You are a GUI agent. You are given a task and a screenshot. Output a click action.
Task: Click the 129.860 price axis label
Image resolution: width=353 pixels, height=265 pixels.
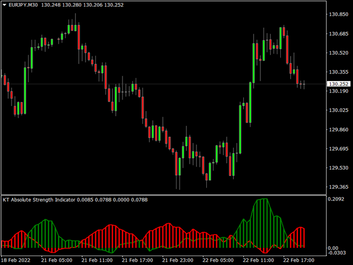click(339, 130)
